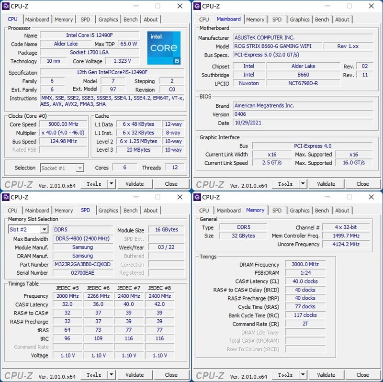Click the CPU-Z icon in the Mainboard title bar

196,6
